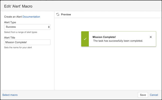
Task: Dismiss the Mission Complete alert
Action: [151, 37]
